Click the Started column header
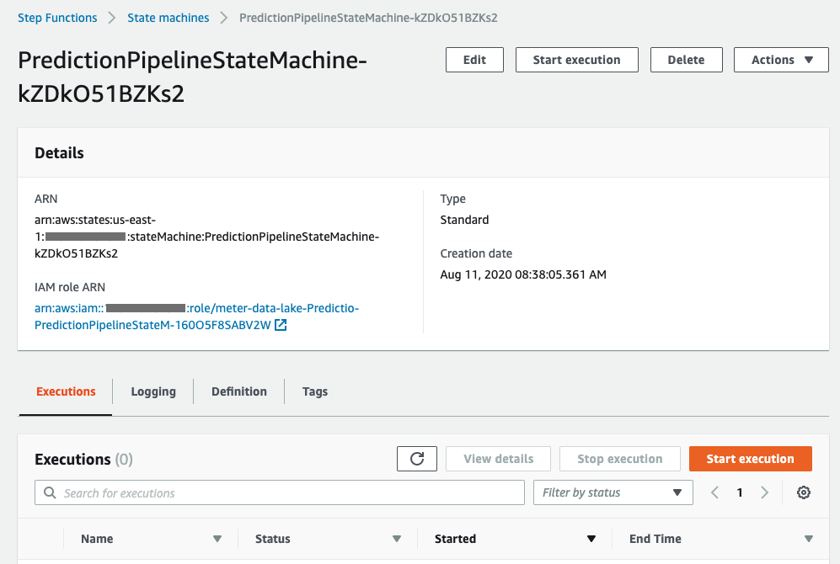 (x=455, y=539)
